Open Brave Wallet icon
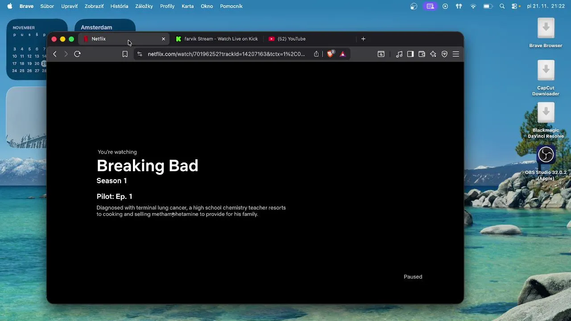The height and width of the screenshot is (321, 571). pyautogui.click(x=422, y=54)
